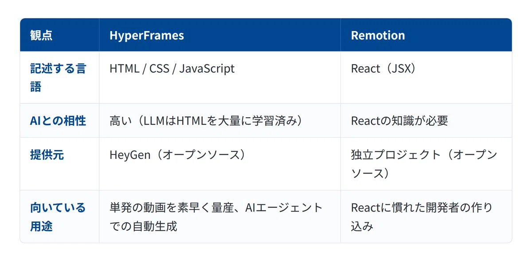Select the 提供元 row label

pyautogui.click(x=59, y=164)
